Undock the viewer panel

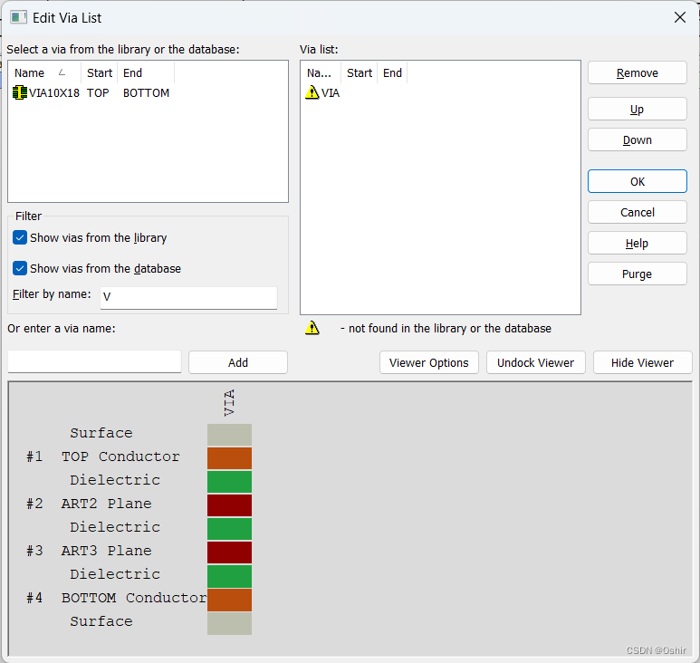pyautogui.click(x=535, y=363)
